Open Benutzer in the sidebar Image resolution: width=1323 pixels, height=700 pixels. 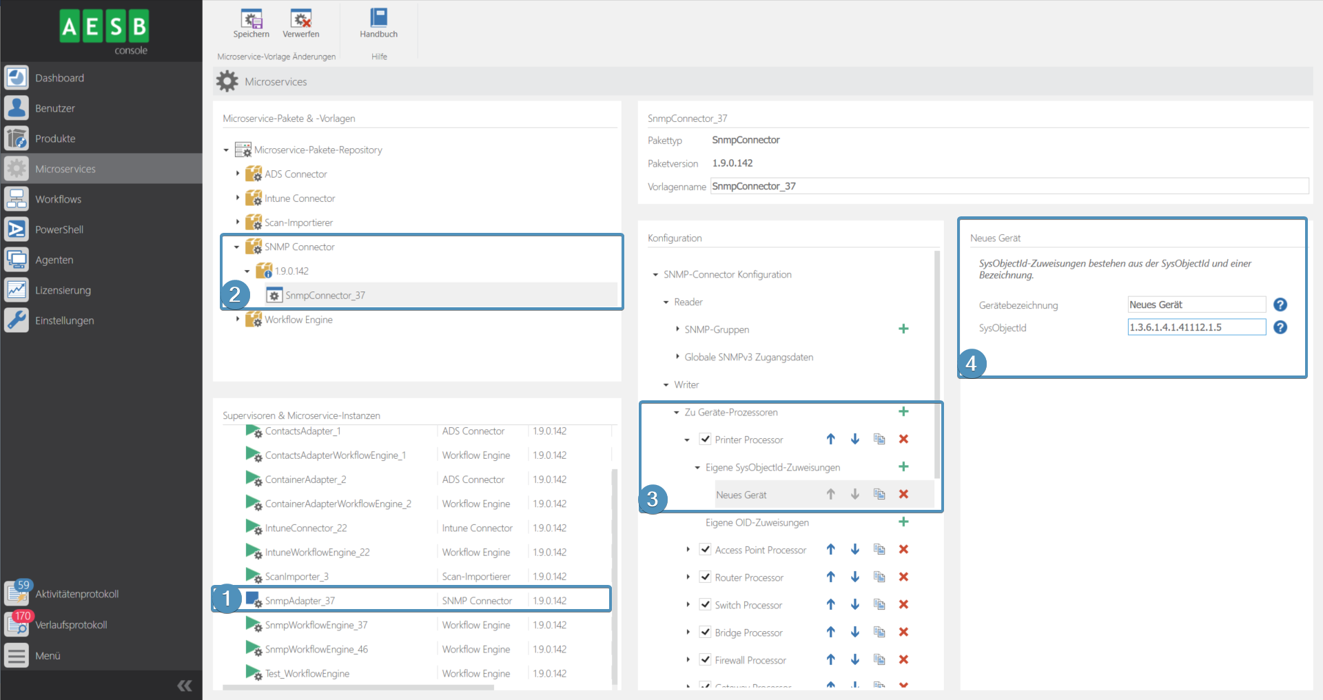pos(101,108)
